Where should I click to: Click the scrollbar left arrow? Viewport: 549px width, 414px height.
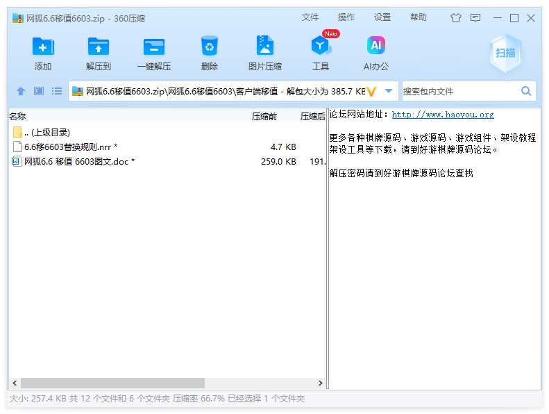(15, 383)
